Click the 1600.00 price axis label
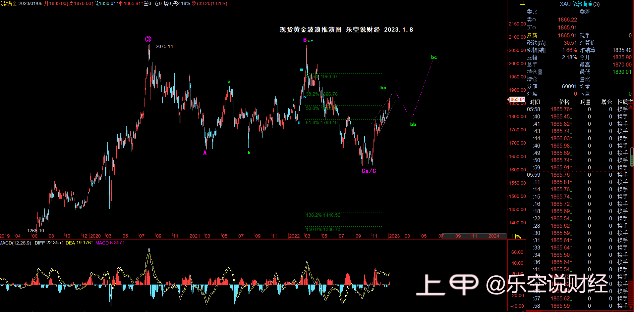This screenshot has width=634, height=312. pos(517,170)
